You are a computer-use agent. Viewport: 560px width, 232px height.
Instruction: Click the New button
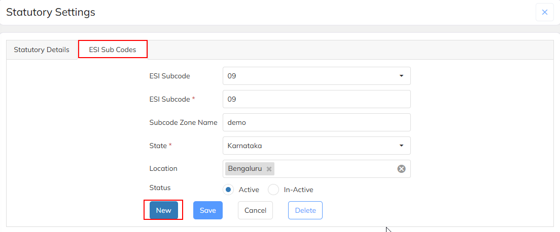(x=163, y=210)
